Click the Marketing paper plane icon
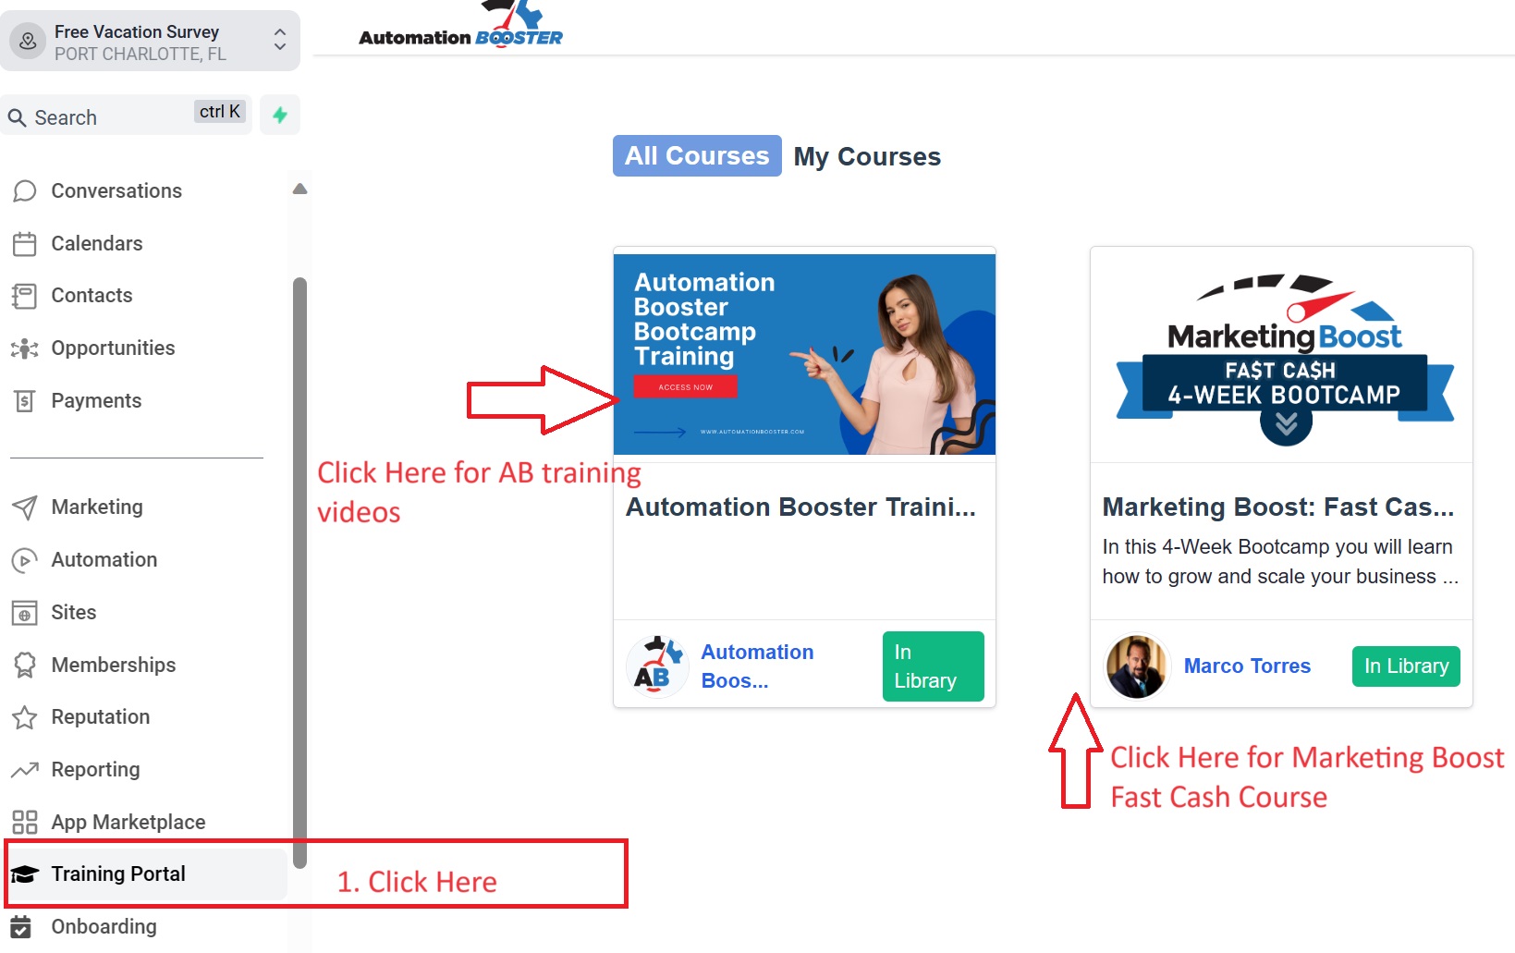The width and height of the screenshot is (1515, 953). [x=25, y=507]
